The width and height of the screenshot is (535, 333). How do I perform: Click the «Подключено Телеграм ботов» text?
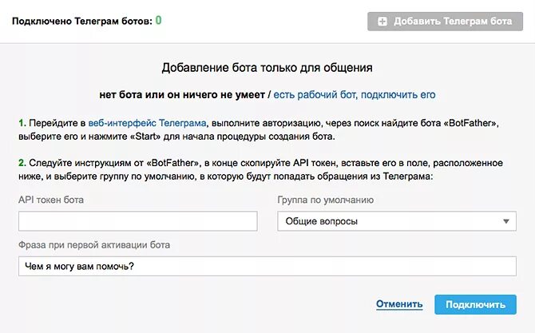(x=81, y=22)
